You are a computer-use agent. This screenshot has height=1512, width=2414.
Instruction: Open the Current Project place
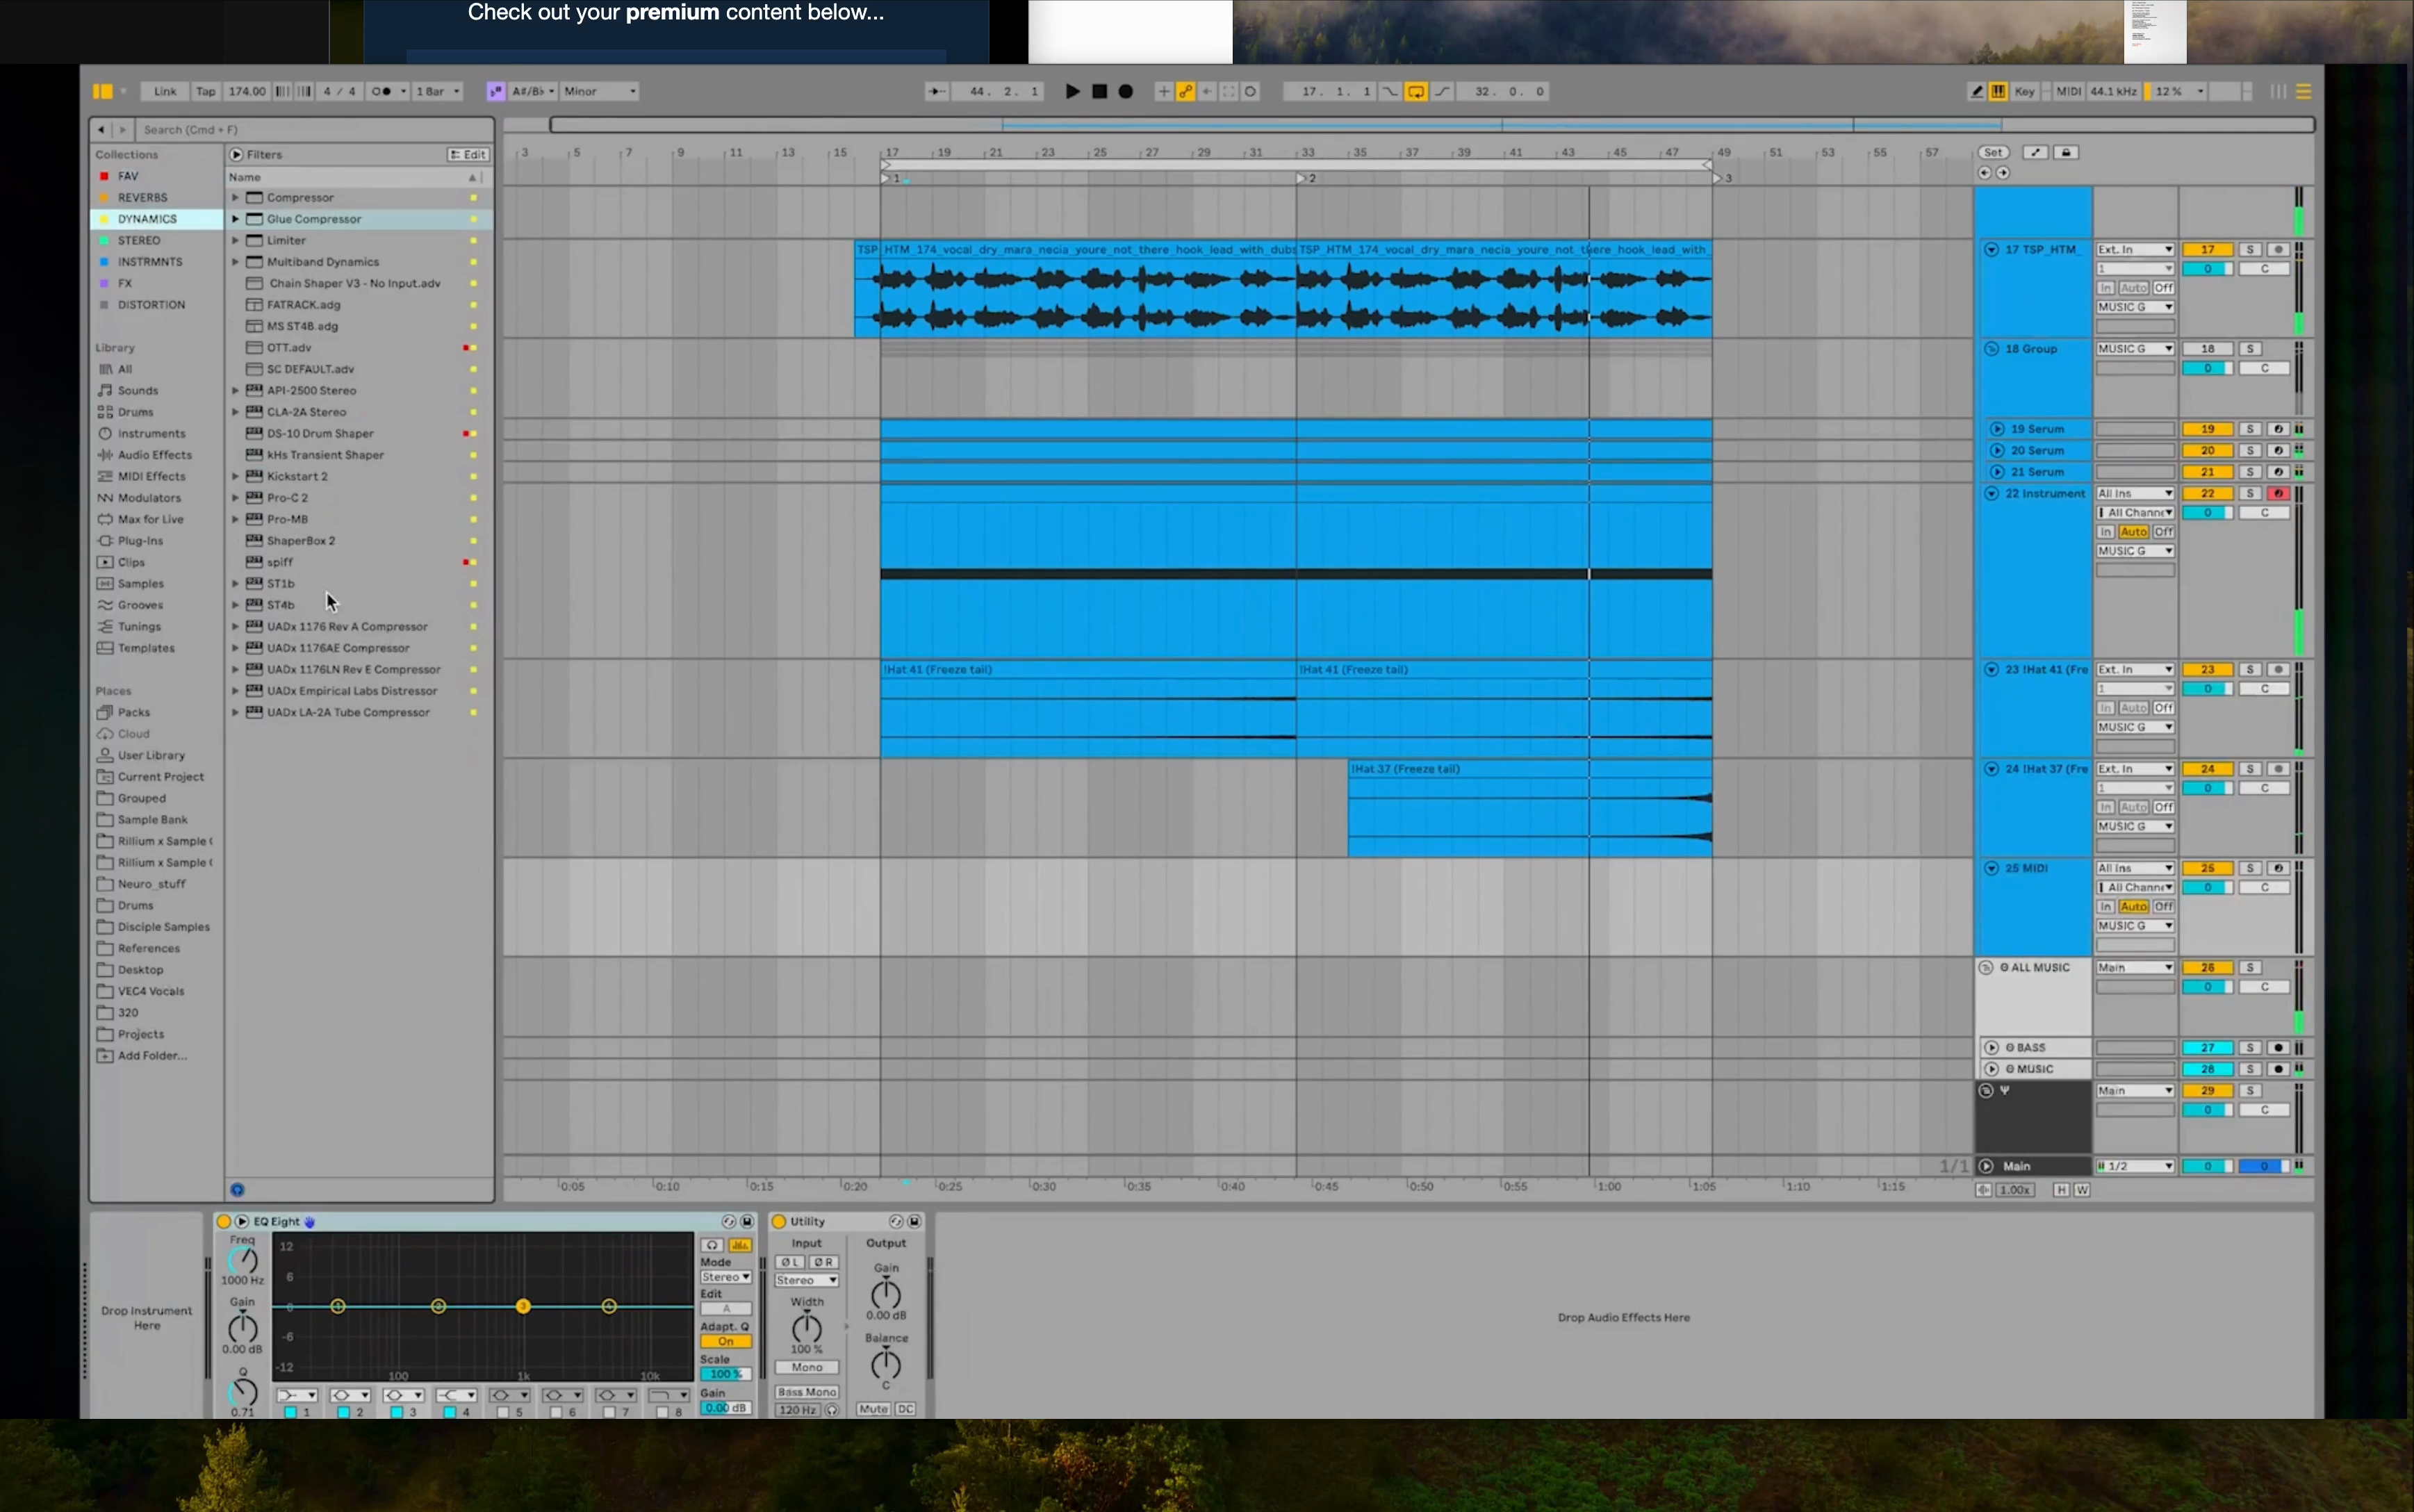tap(160, 777)
